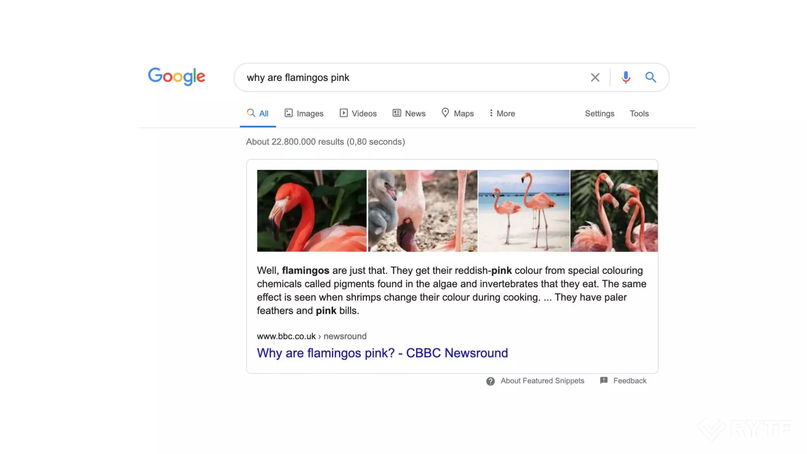The height and width of the screenshot is (454, 807).
Task: Go to the News tab
Action: click(x=409, y=113)
